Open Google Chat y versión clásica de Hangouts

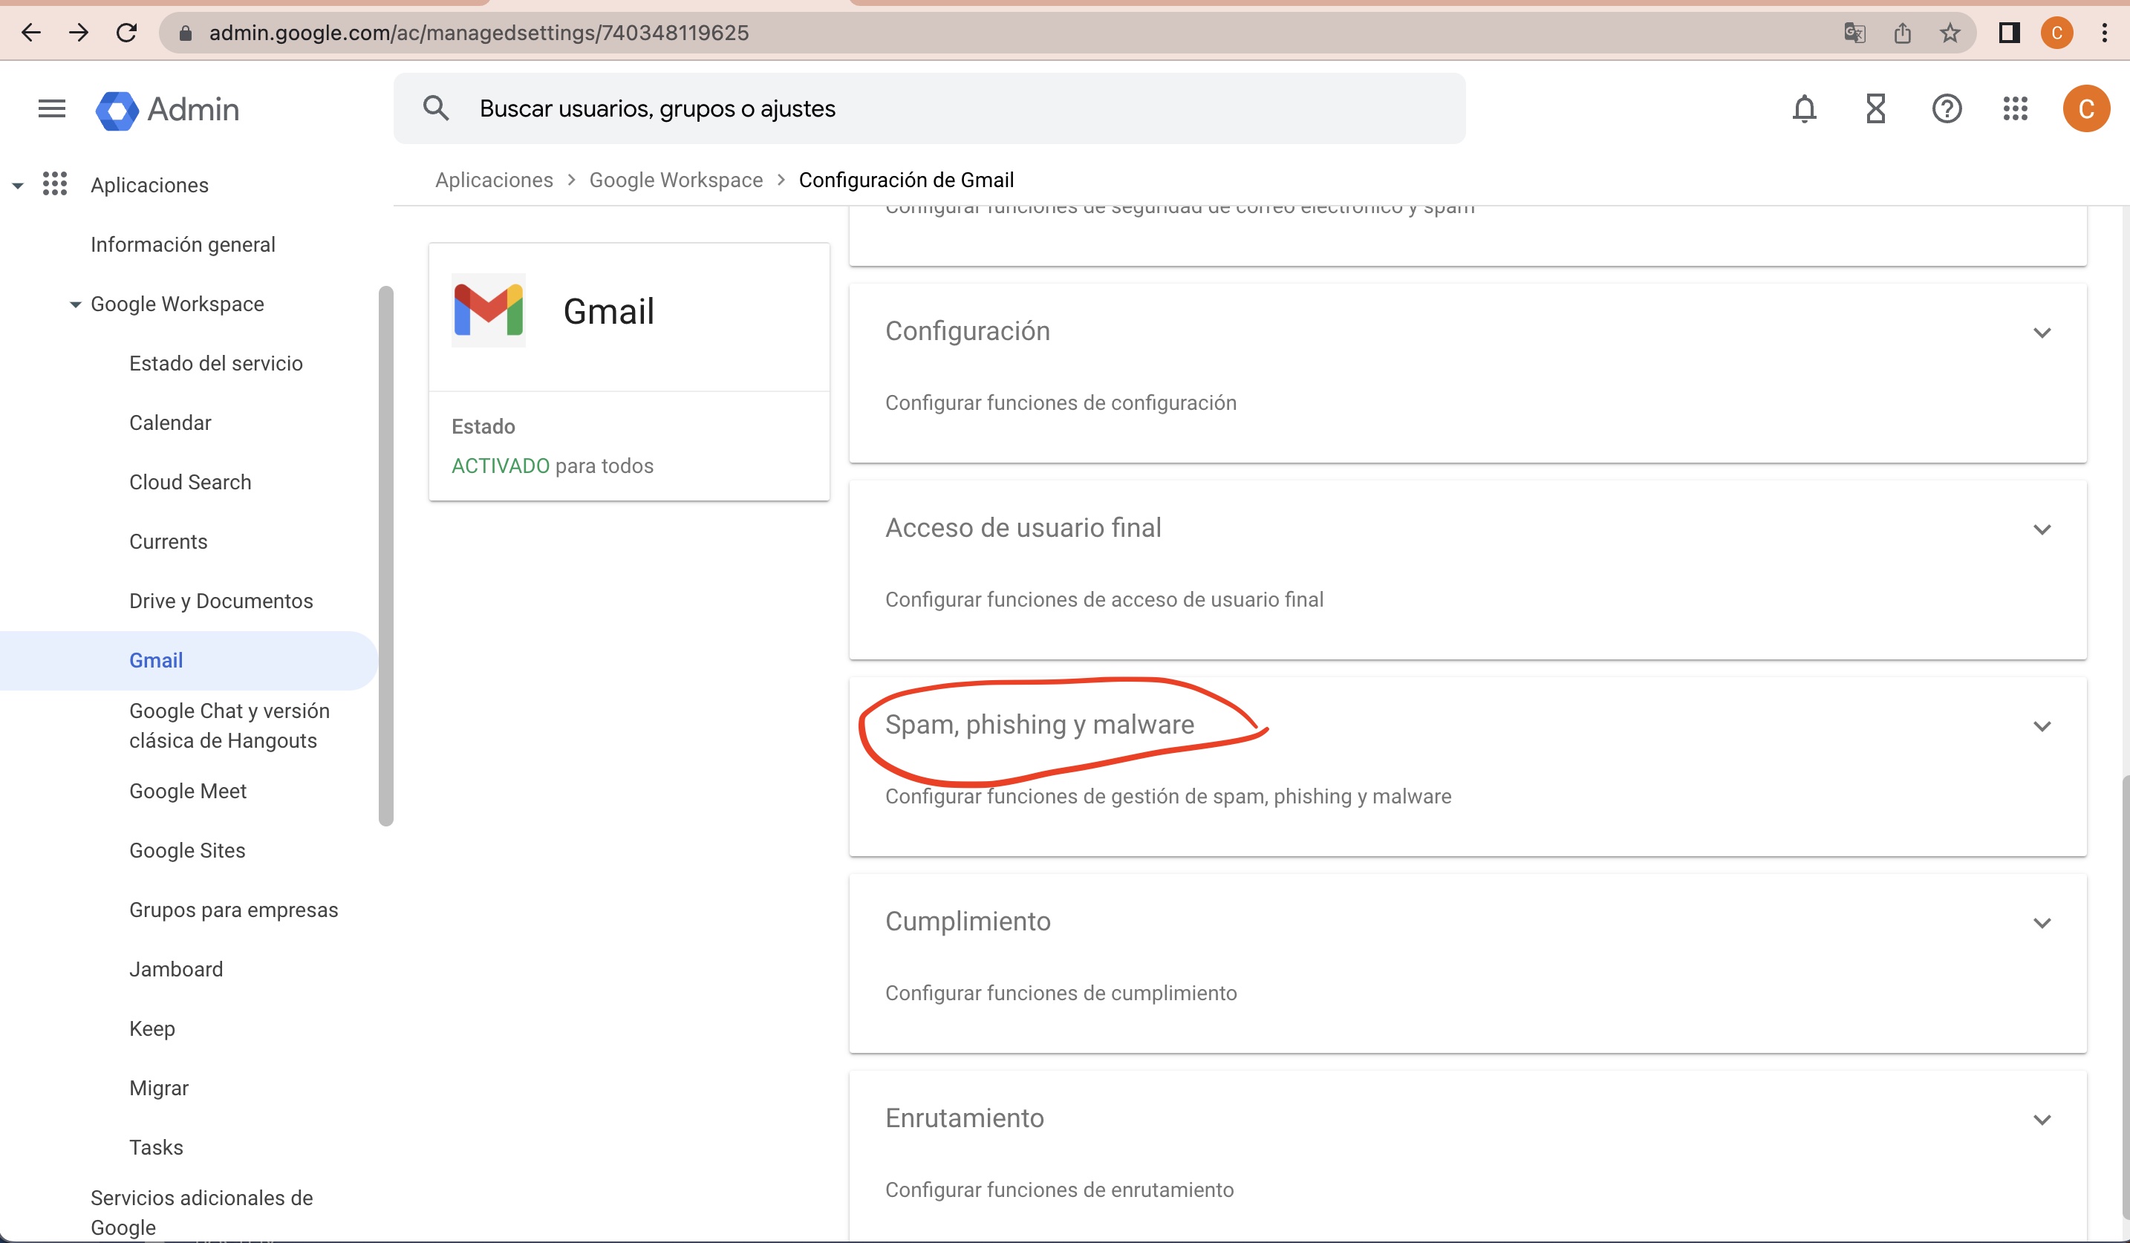pos(229,726)
